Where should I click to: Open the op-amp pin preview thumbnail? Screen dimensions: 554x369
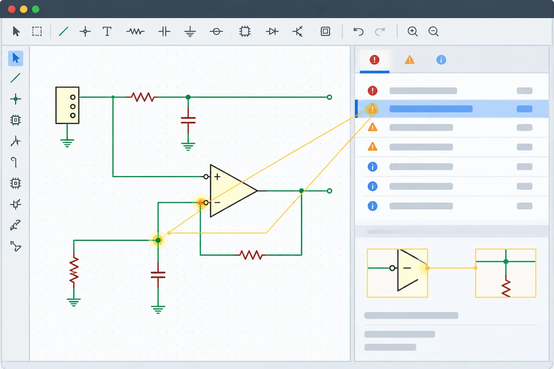click(x=397, y=273)
